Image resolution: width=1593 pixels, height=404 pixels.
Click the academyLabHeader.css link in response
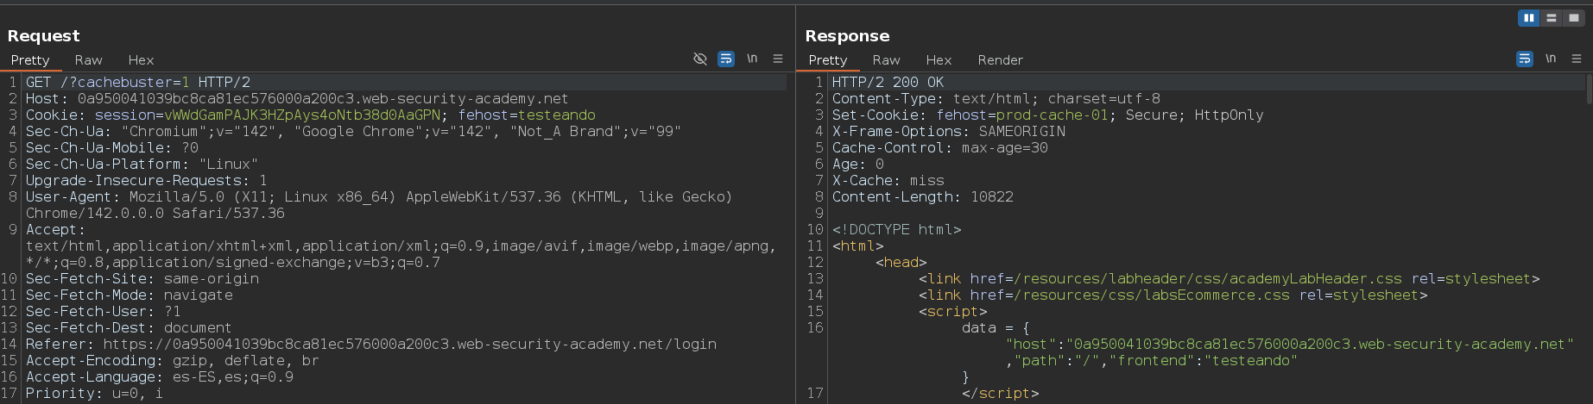(1208, 279)
